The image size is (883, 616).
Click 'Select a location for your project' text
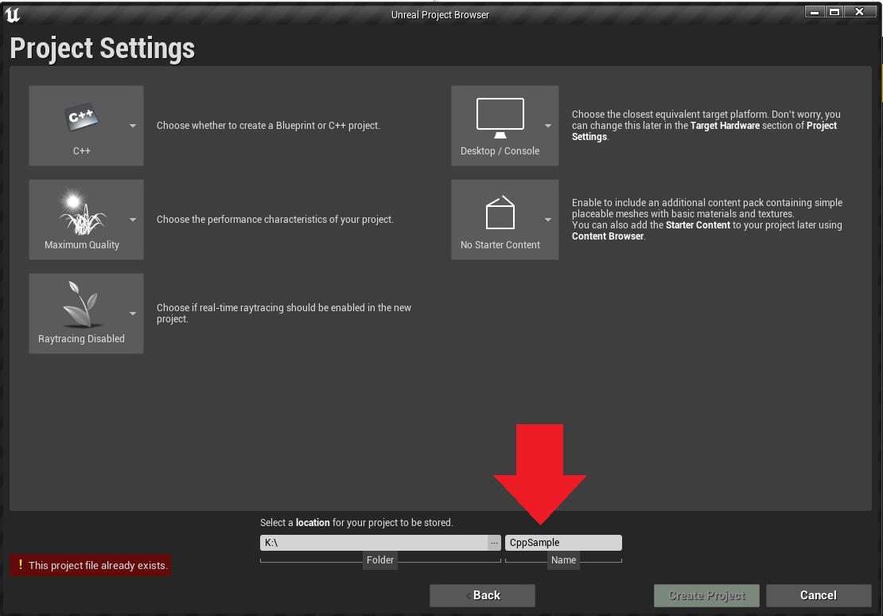(x=356, y=523)
